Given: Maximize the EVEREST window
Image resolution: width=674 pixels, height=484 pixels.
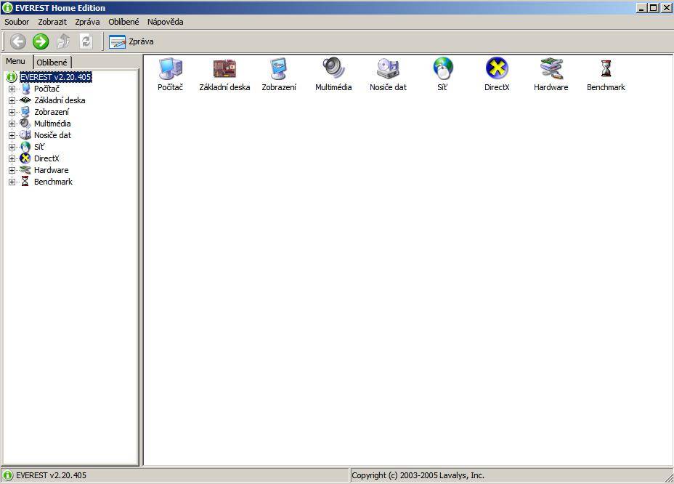Looking at the screenshot, I should 654,8.
